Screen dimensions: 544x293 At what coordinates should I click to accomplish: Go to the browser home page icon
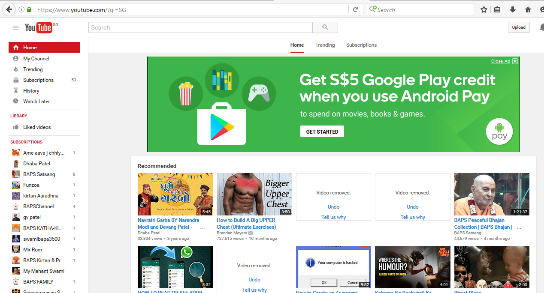tap(528, 9)
